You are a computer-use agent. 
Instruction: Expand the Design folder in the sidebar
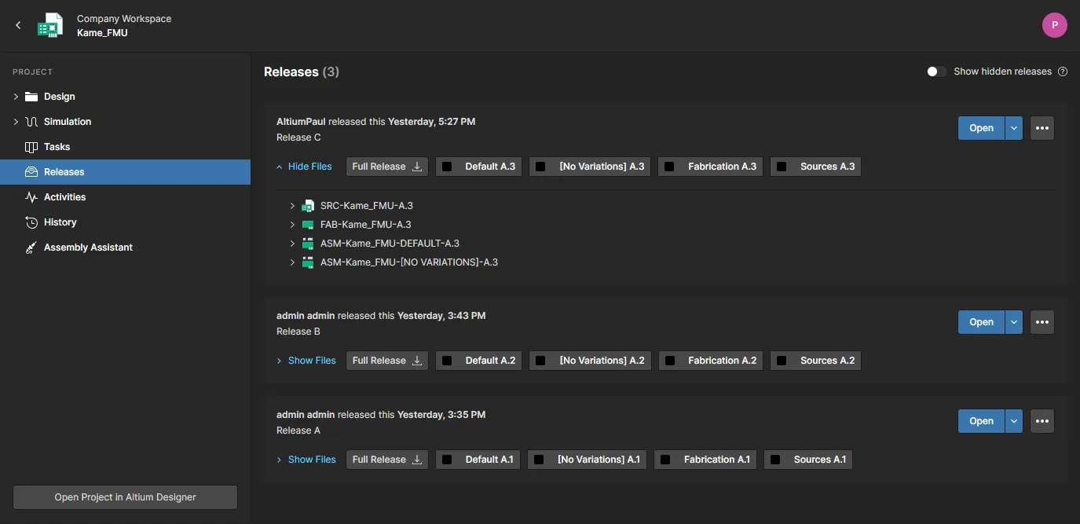16,97
